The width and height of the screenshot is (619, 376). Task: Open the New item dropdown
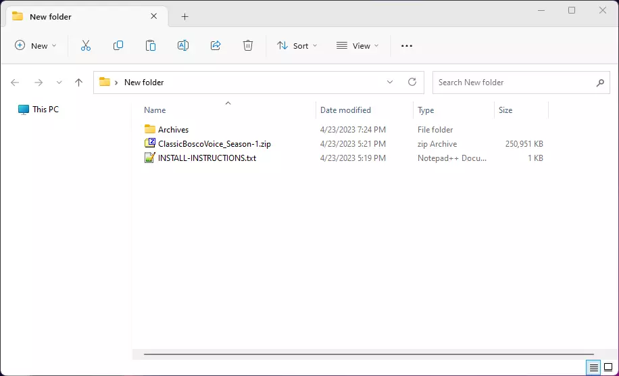pyautogui.click(x=36, y=45)
